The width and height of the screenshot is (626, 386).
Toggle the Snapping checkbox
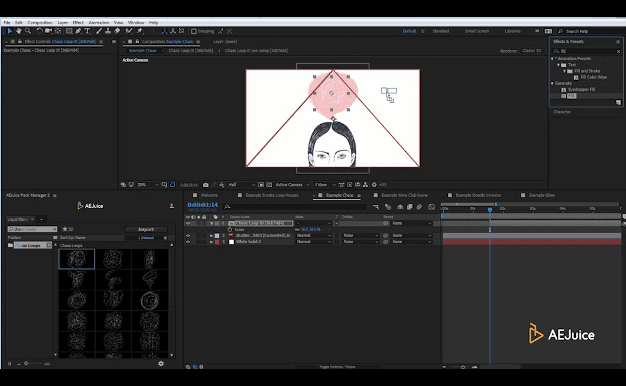(x=194, y=31)
